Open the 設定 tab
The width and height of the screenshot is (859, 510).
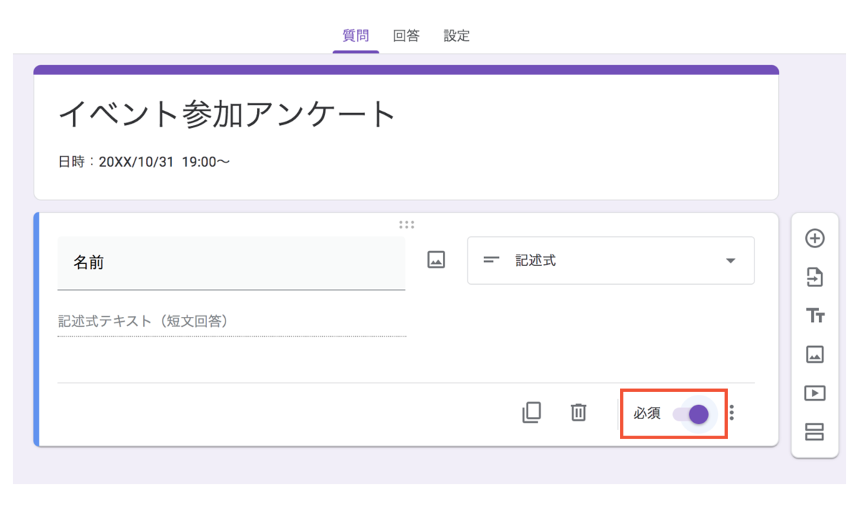pyautogui.click(x=456, y=35)
